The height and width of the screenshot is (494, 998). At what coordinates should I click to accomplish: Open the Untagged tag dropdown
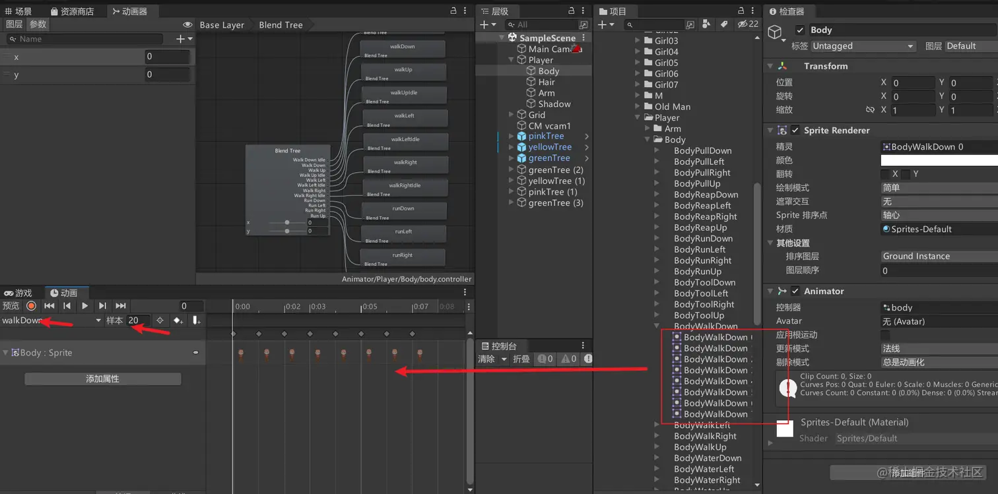(x=863, y=46)
